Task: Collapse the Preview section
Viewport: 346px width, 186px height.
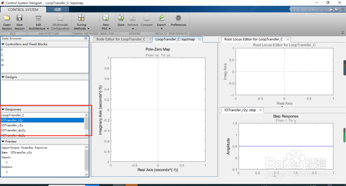Action: [x=3, y=141]
